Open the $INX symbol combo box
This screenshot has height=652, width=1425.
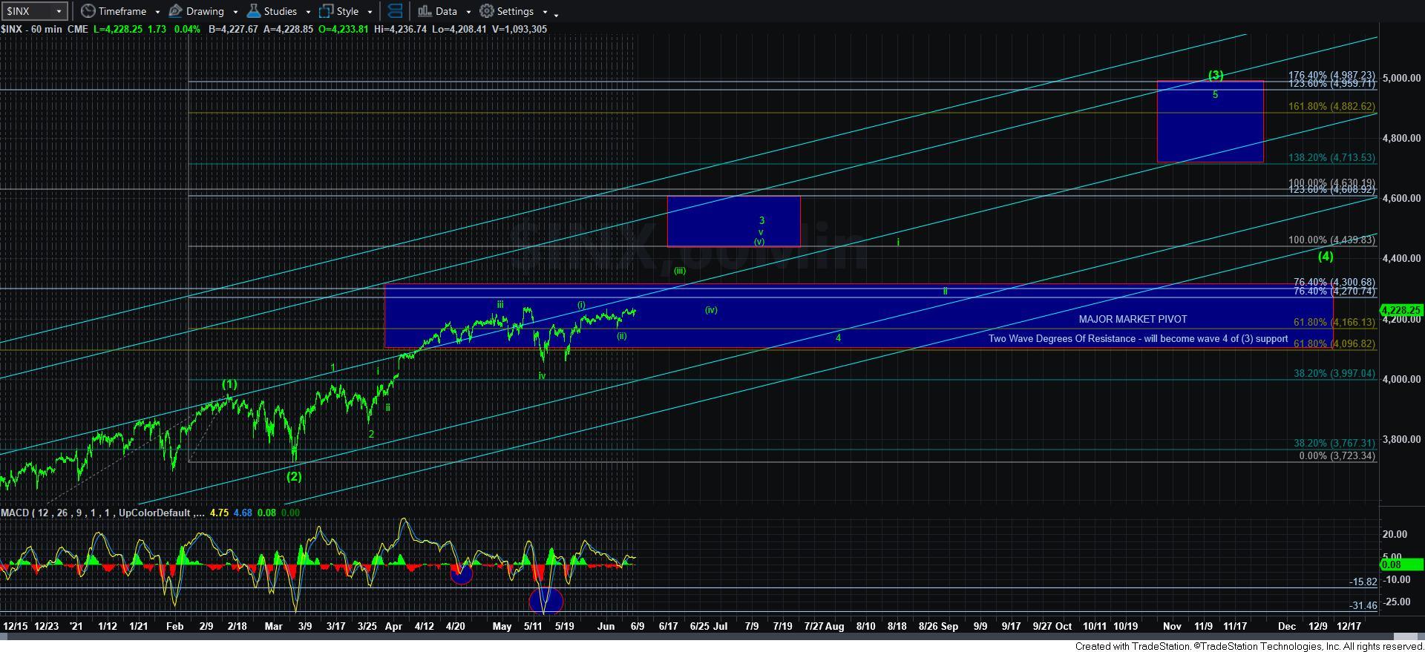pyautogui.click(x=35, y=11)
